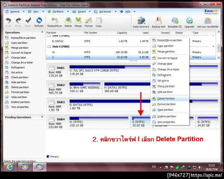Screen dimensions: 224x179
Task: Sort by the File System column header
Action: (95, 33)
